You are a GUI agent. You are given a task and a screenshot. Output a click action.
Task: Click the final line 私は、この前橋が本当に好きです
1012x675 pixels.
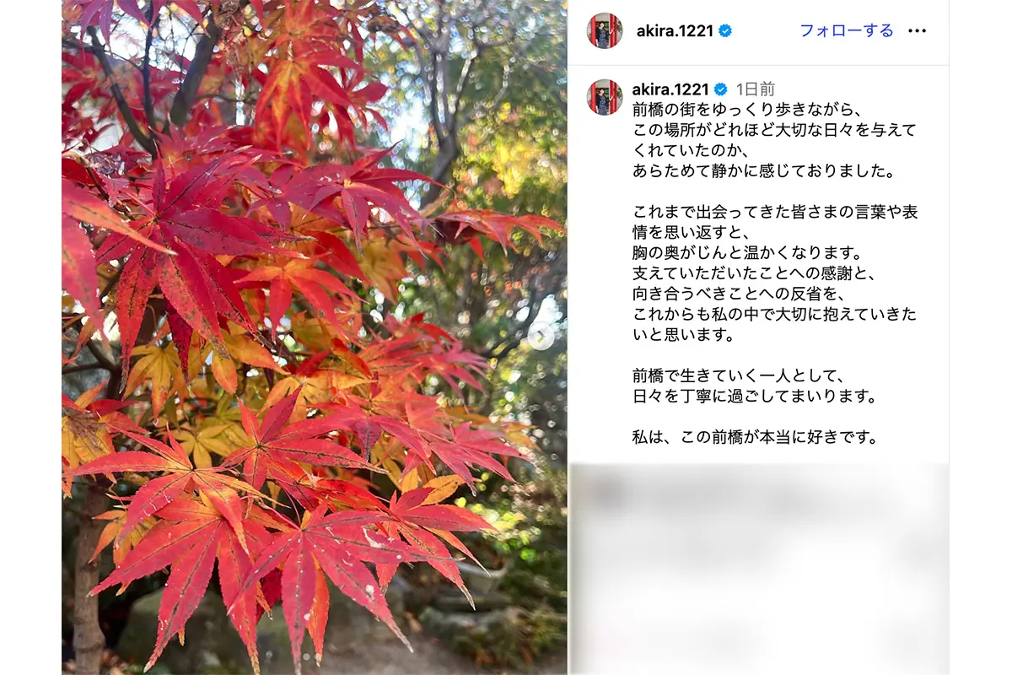[756, 438]
